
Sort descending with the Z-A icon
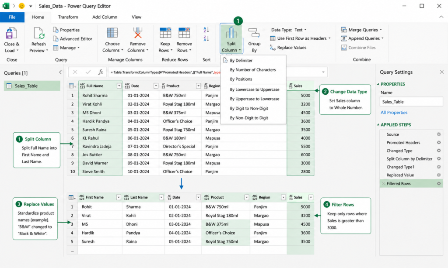tap(206, 38)
